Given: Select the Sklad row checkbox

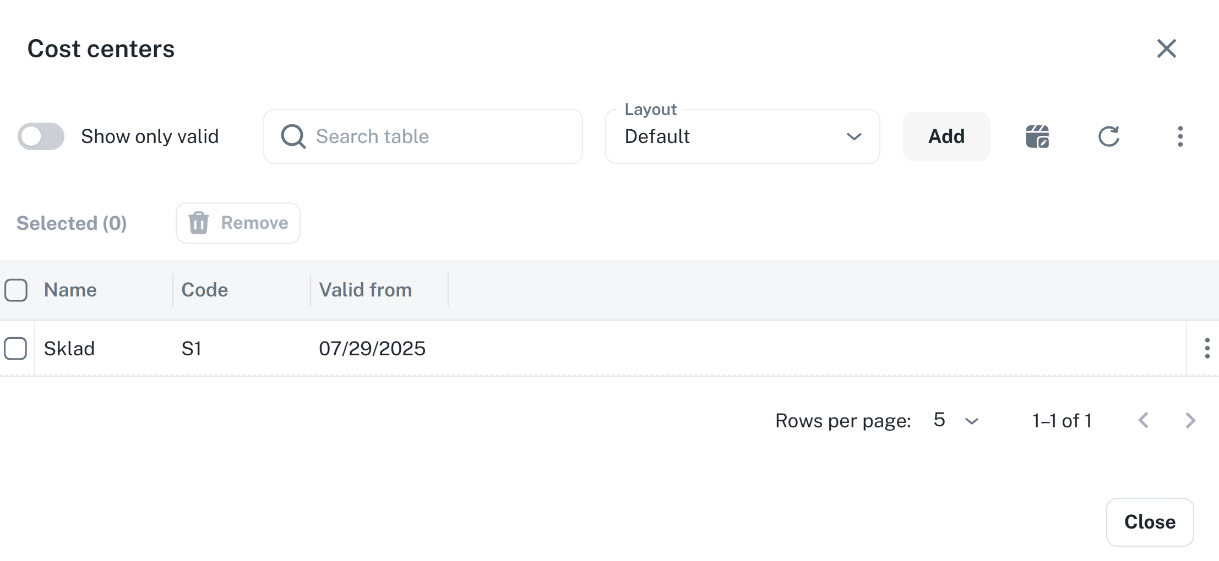Looking at the screenshot, I should point(15,348).
